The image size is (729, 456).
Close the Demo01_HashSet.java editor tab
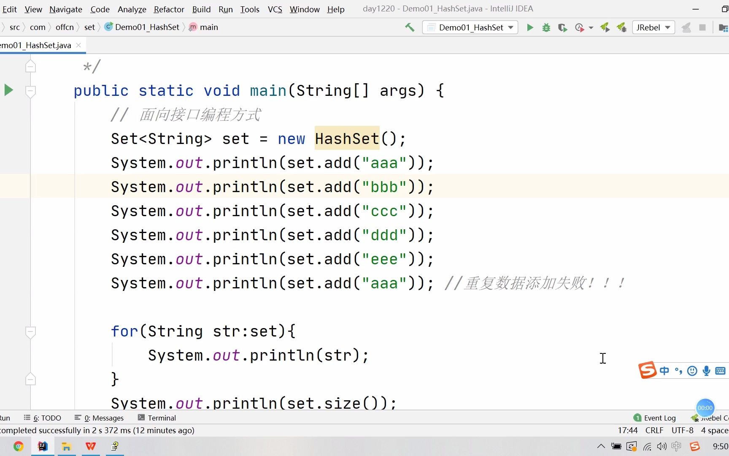[x=78, y=45]
